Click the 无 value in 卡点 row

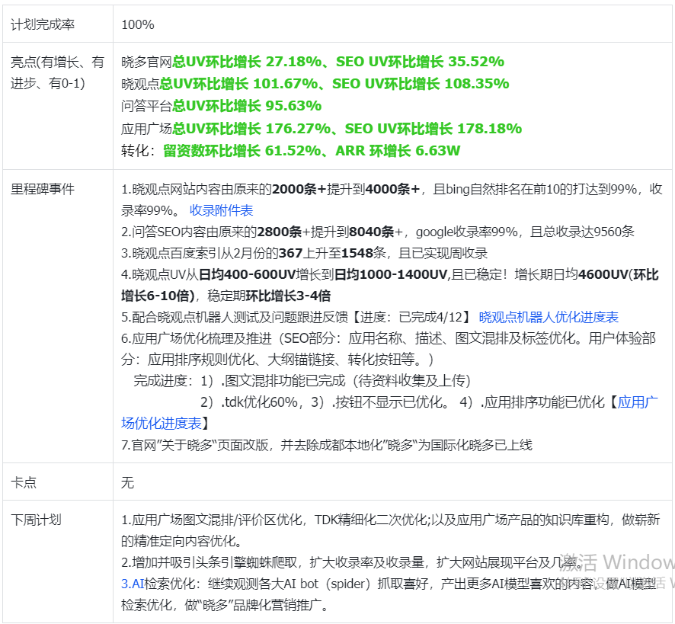[x=127, y=482]
